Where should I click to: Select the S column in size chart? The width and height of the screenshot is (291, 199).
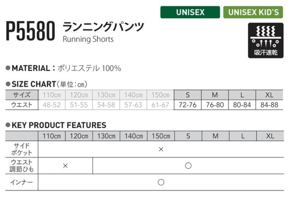[x=188, y=95]
